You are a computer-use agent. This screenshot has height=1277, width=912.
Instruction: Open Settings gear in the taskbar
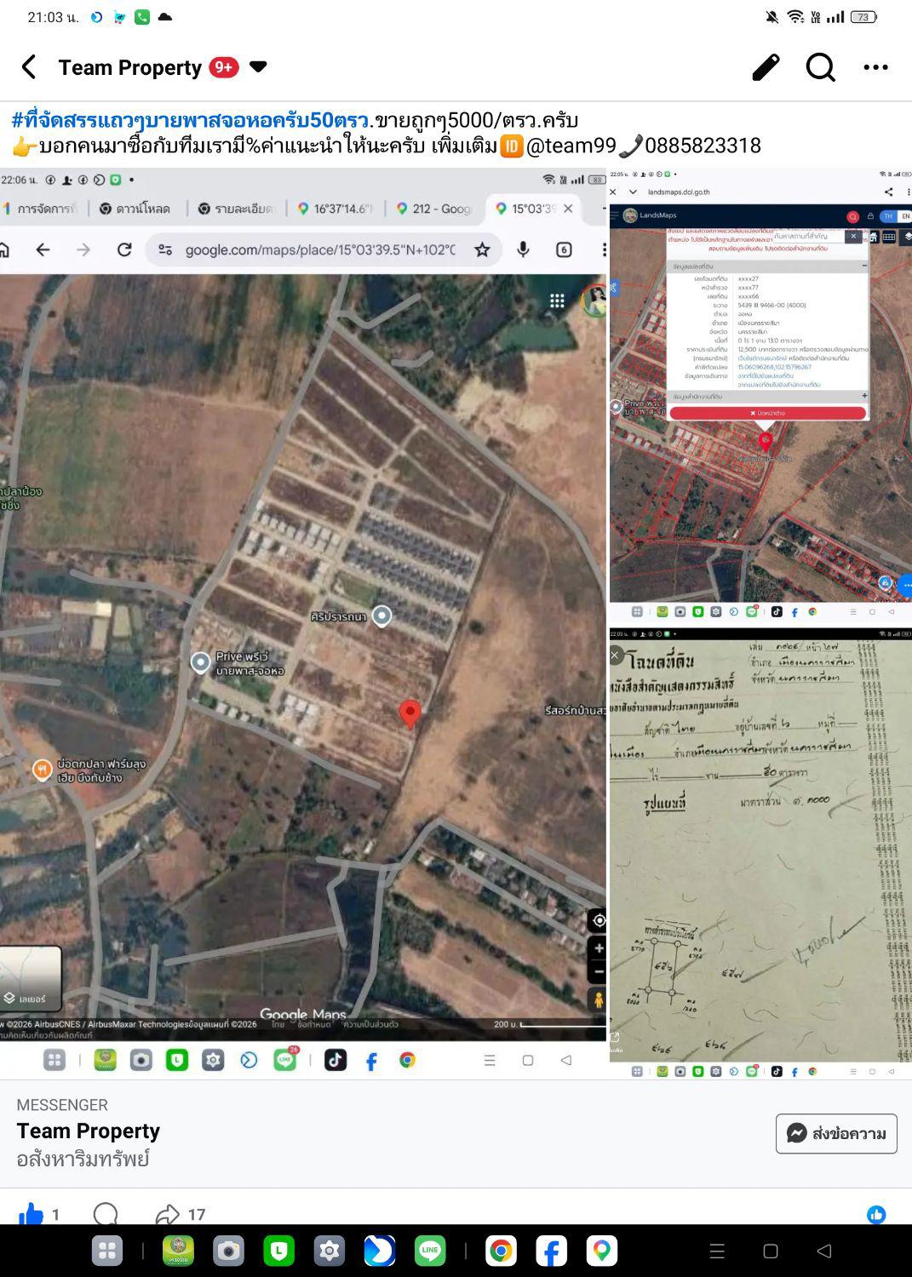tap(329, 1251)
